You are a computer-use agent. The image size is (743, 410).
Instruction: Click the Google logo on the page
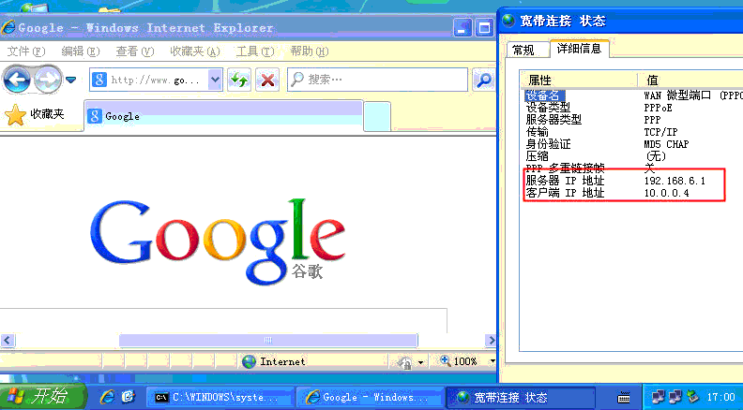click(218, 241)
